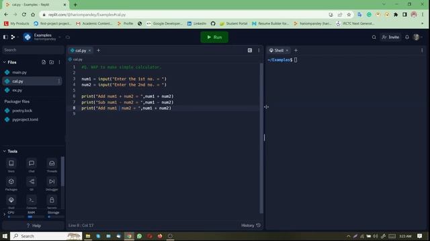Open Windows Start menu
This screenshot has height=241, width=430.
[5, 236]
